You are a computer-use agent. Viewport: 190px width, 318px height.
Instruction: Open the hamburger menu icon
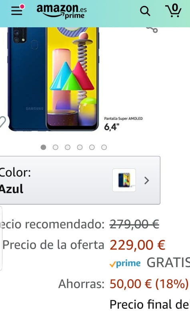coord(18,10)
